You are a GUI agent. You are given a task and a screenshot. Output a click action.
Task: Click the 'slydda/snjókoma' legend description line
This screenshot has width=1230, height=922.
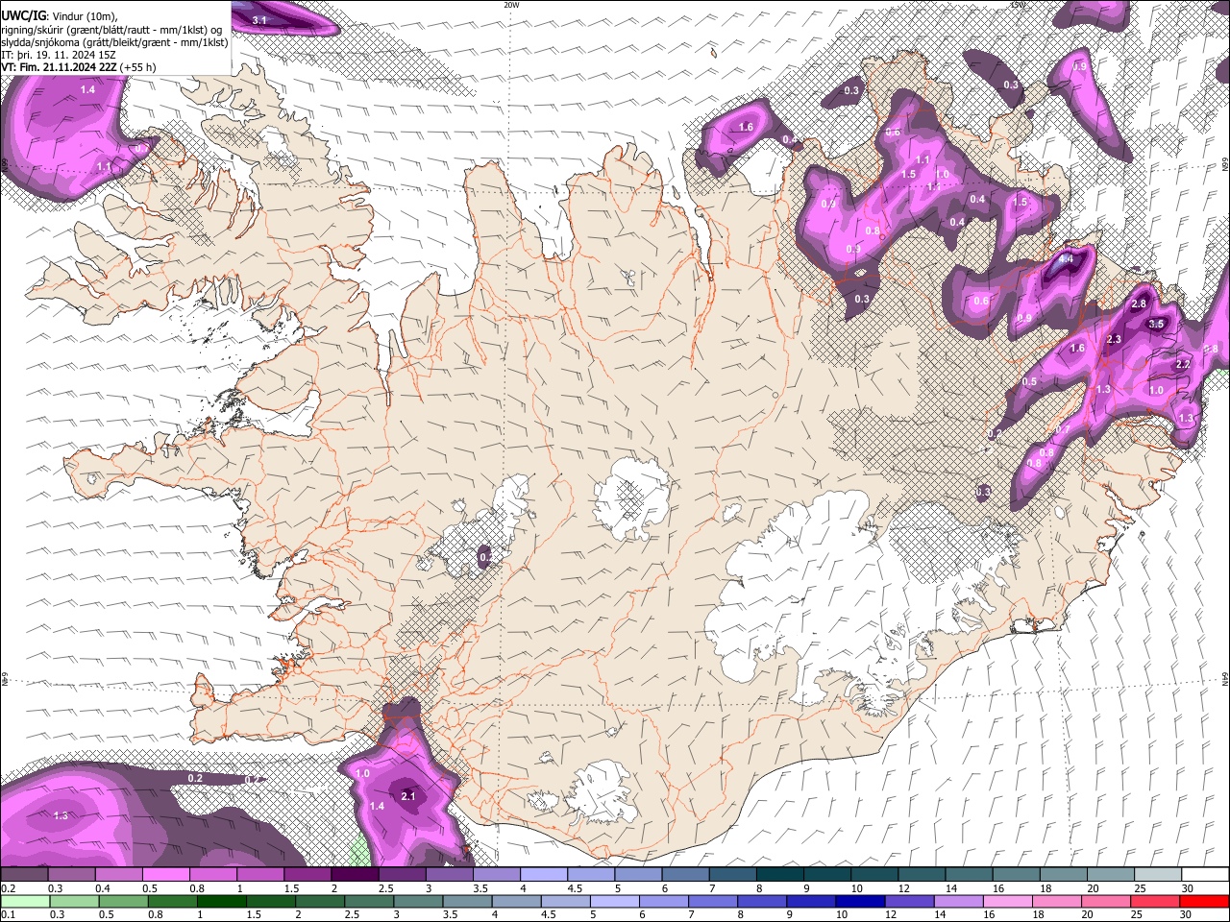114,42
